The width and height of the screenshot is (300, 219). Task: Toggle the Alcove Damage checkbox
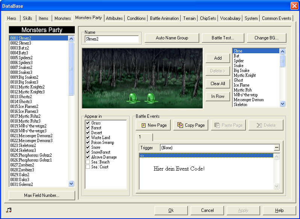pos(88,157)
